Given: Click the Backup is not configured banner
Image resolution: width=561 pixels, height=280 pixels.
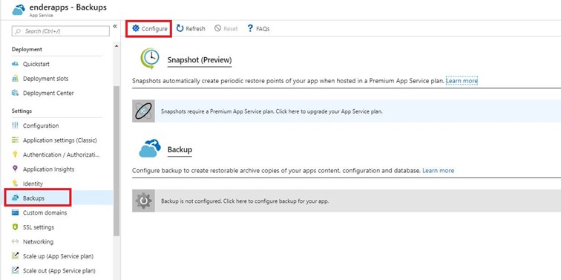Looking at the screenshot, I should click(x=347, y=201).
